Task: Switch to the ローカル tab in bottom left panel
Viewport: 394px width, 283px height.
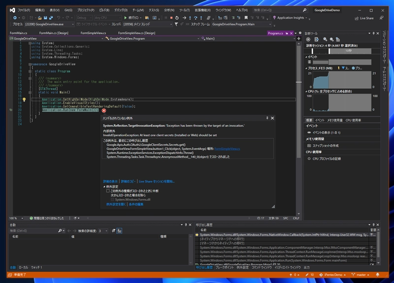Action: click(23, 268)
